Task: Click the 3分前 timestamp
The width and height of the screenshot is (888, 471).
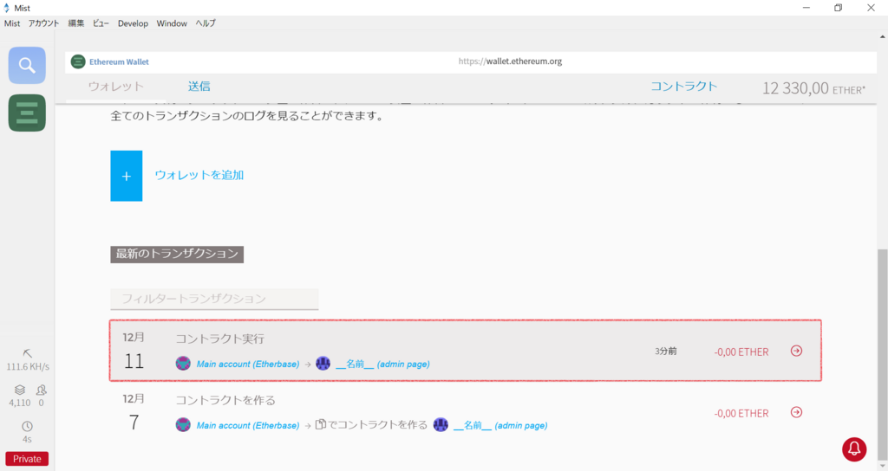Action: [666, 352]
